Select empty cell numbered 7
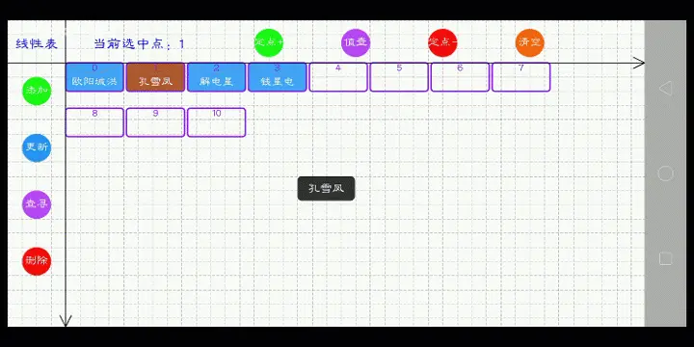This screenshot has height=347, width=694. tap(520, 77)
